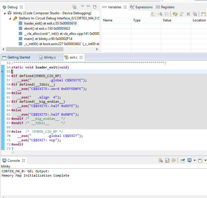
Task: Select the Variables tab
Action: click(x=115, y=7)
